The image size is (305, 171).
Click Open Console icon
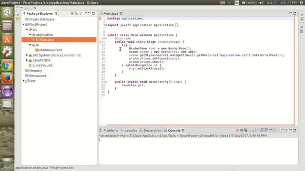pyautogui.click(x=283, y=130)
